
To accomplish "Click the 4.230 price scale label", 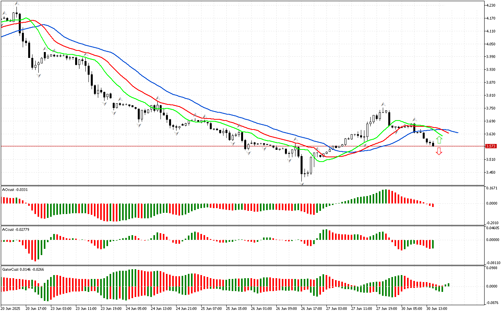I will 491,5.
